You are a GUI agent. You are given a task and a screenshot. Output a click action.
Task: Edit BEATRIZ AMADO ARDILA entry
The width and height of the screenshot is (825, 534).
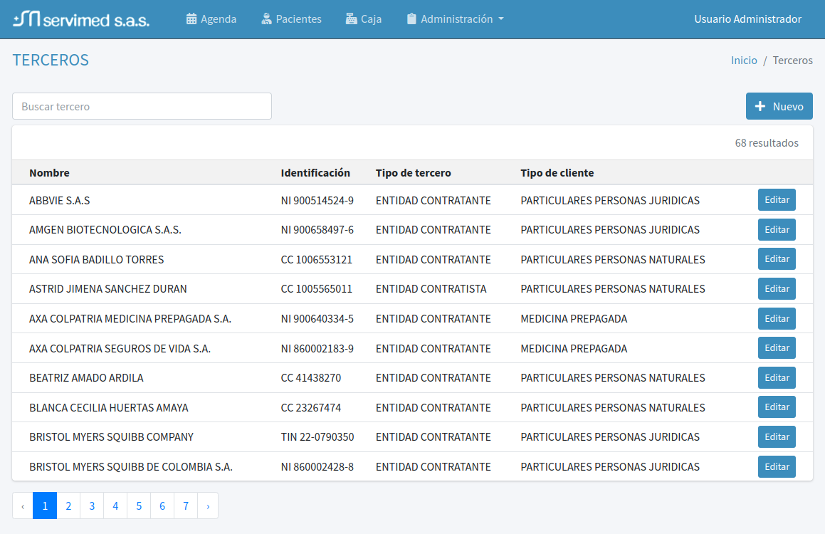(x=777, y=378)
